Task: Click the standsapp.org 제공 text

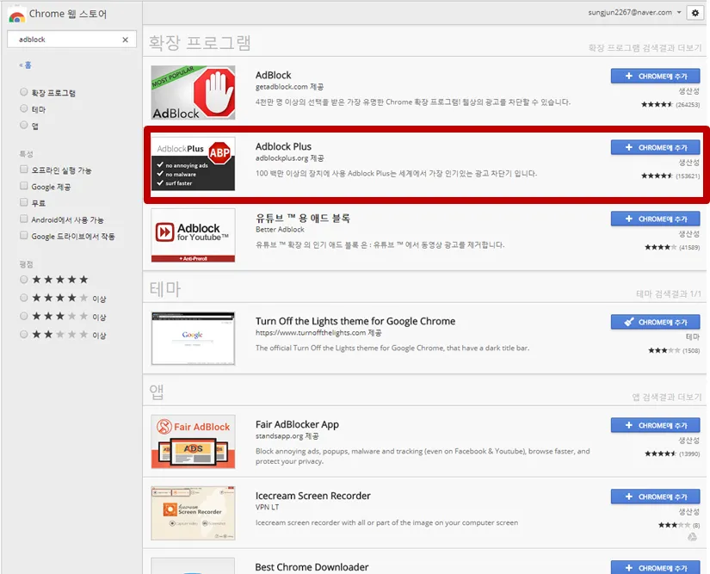Action: click(x=287, y=436)
